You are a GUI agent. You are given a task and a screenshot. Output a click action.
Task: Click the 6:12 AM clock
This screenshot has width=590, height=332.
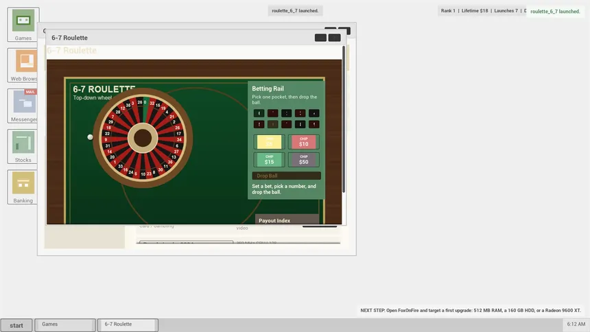point(576,324)
